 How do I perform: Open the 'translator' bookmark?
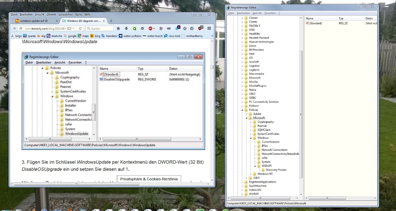point(110,36)
